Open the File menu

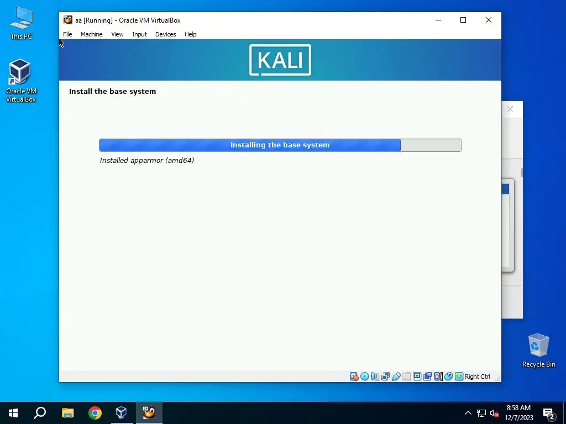[x=67, y=34]
